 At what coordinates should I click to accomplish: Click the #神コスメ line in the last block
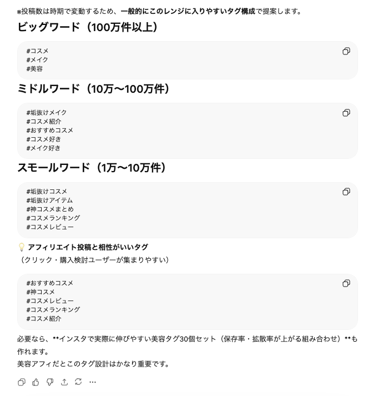click(x=41, y=292)
